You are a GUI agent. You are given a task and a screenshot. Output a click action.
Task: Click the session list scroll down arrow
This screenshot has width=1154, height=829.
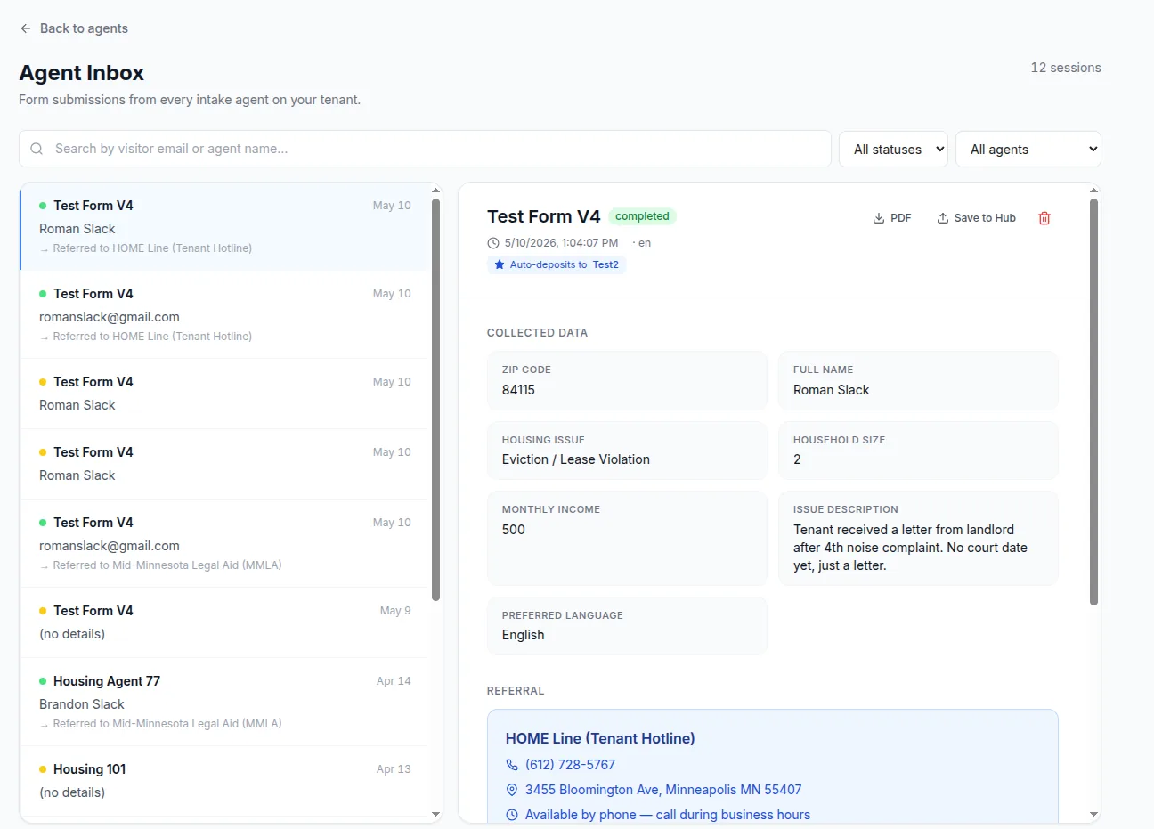[435, 814]
